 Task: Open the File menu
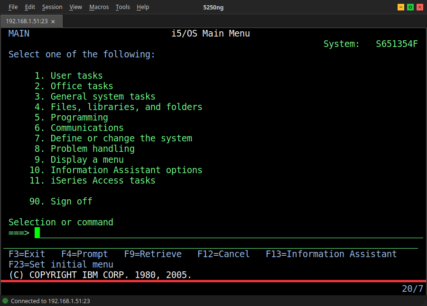[x=13, y=7]
